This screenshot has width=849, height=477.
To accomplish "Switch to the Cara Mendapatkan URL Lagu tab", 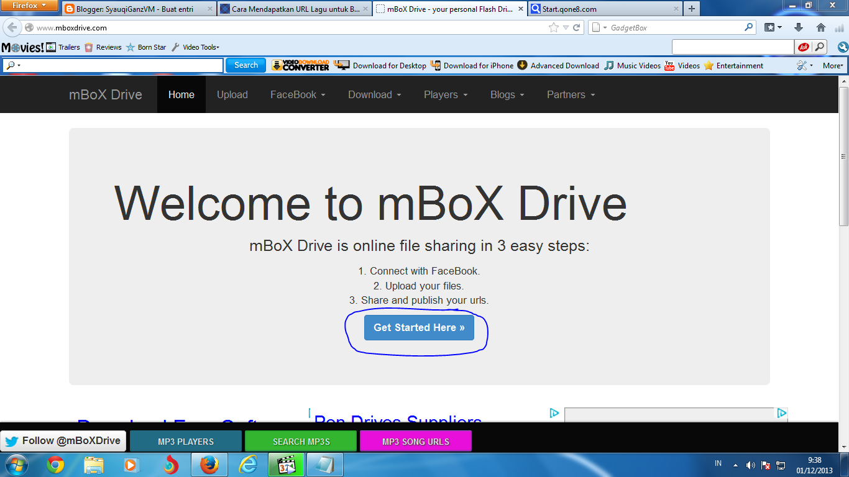I will 295,9.
